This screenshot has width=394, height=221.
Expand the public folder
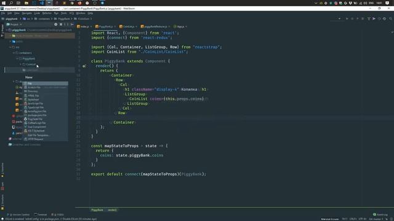[10, 42]
